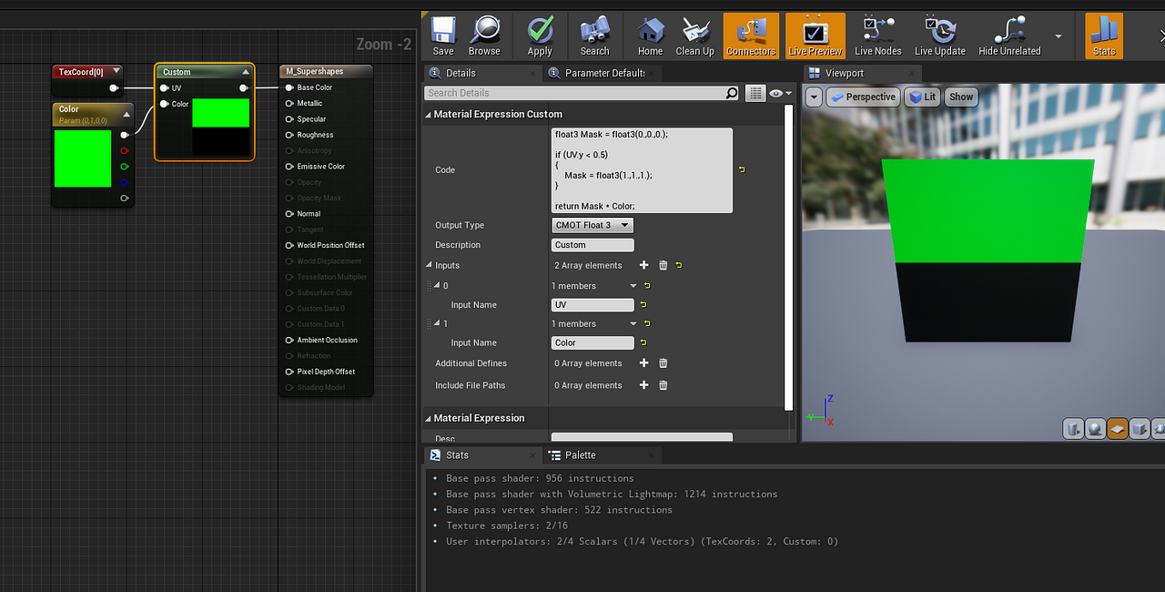Click the Show button in viewport

961,97
